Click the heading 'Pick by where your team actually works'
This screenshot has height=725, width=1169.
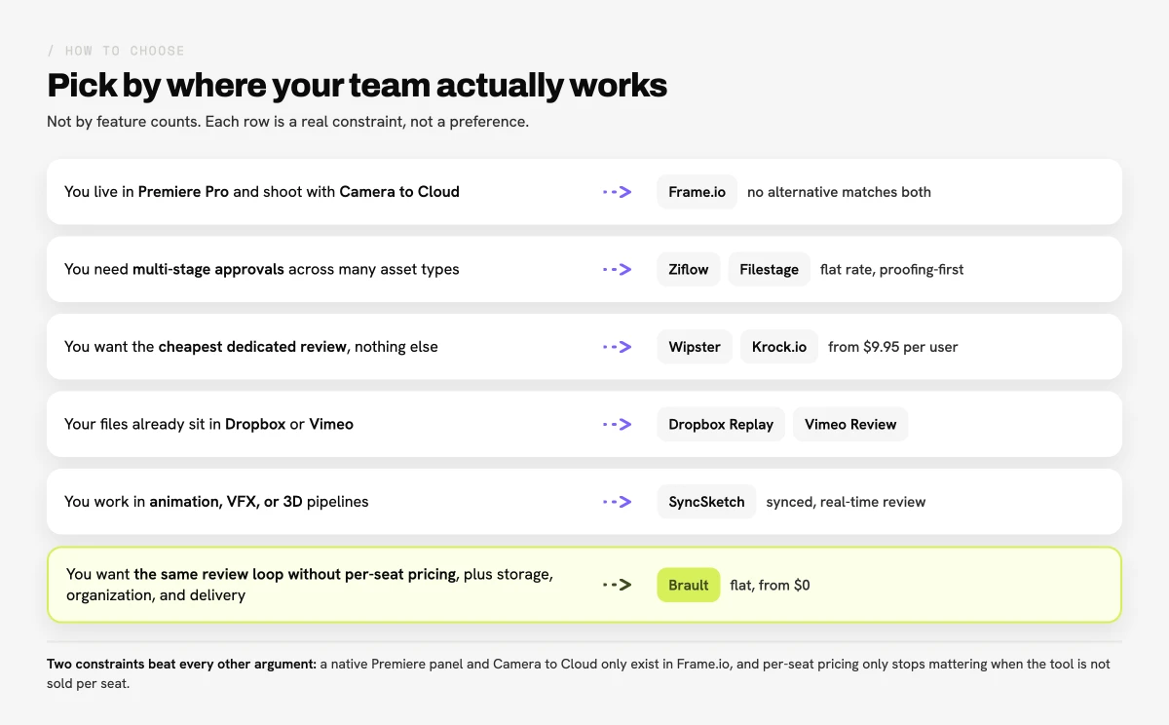[x=357, y=85]
